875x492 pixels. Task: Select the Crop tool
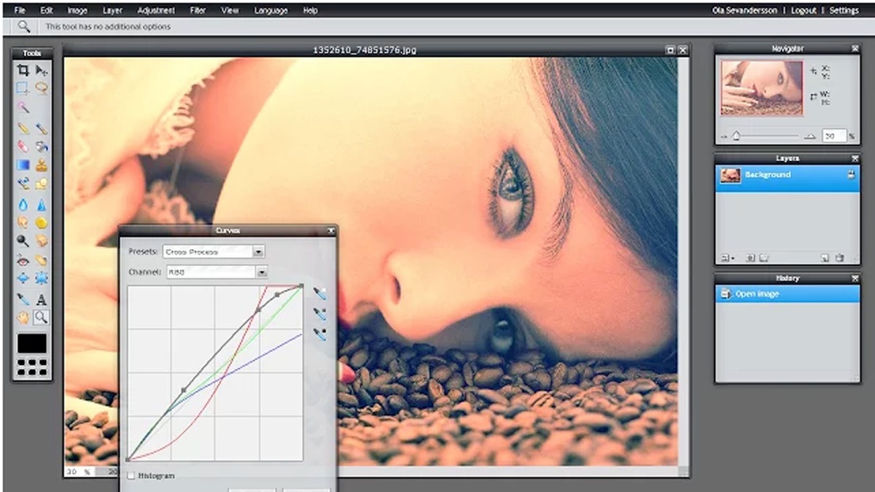pos(23,71)
